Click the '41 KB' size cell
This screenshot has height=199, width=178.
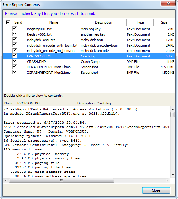tap(170, 62)
